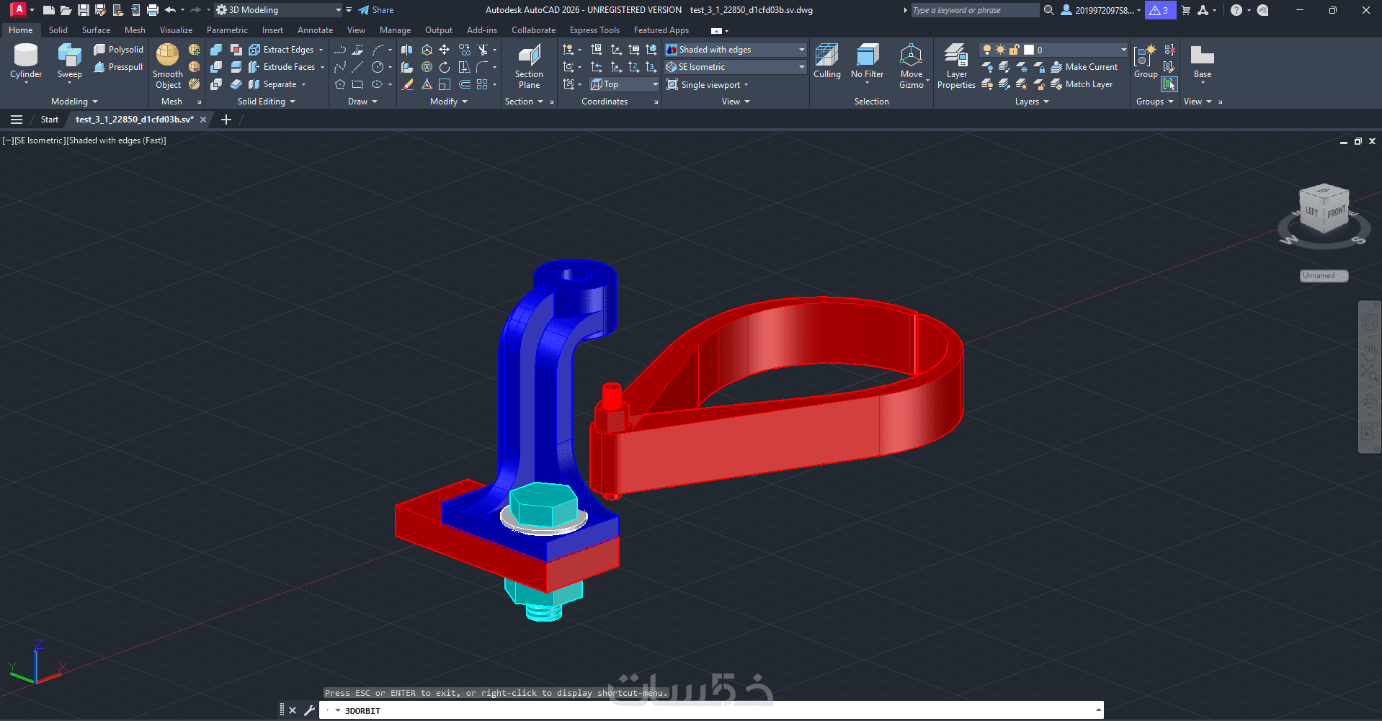Open the SE Isometric view dropdown
This screenshot has width=1382, height=721.
(x=735, y=67)
